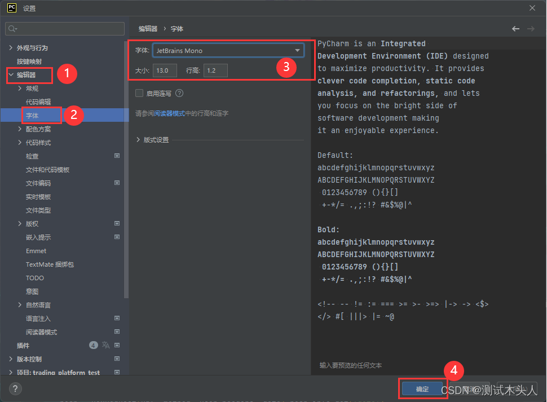Click the line height 1.2 field
547x402 pixels.
pos(215,70)
